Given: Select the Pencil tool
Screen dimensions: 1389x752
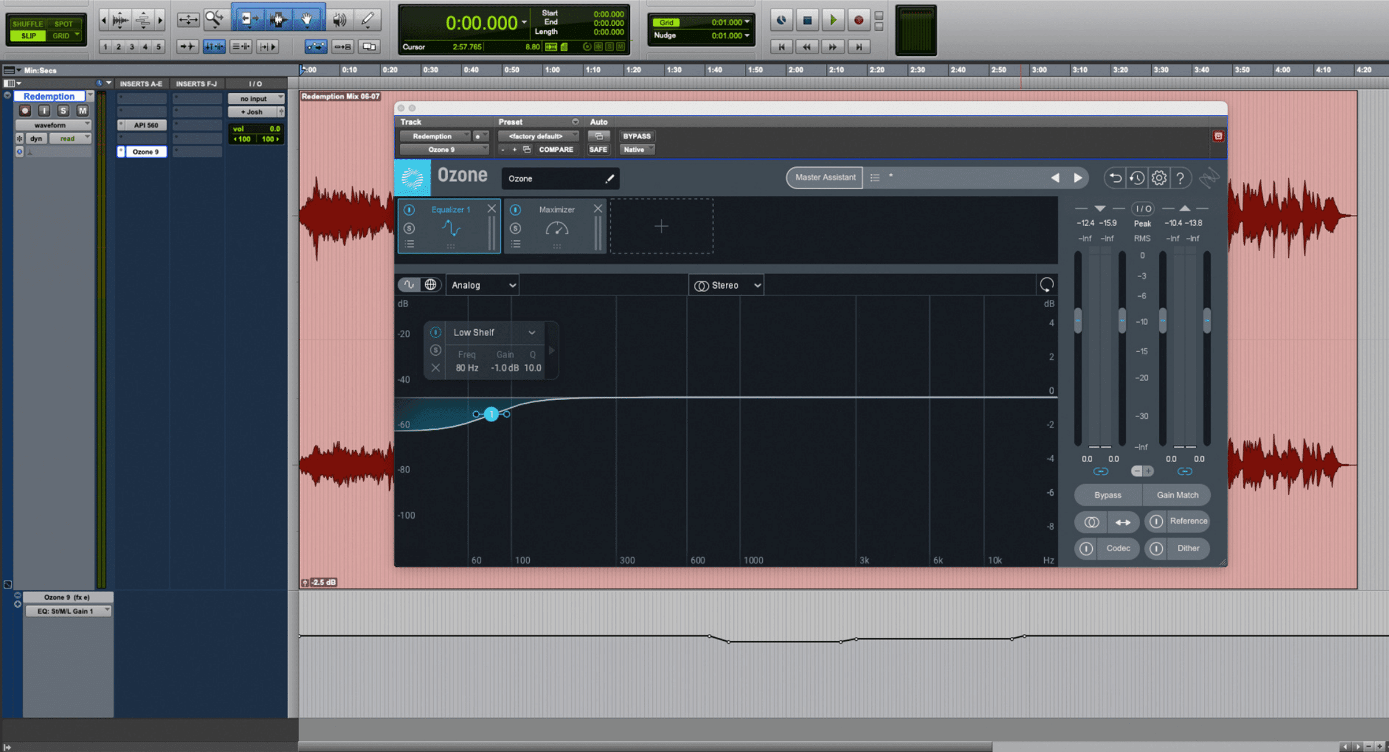Looking at the screenshot, I should 368,20.
